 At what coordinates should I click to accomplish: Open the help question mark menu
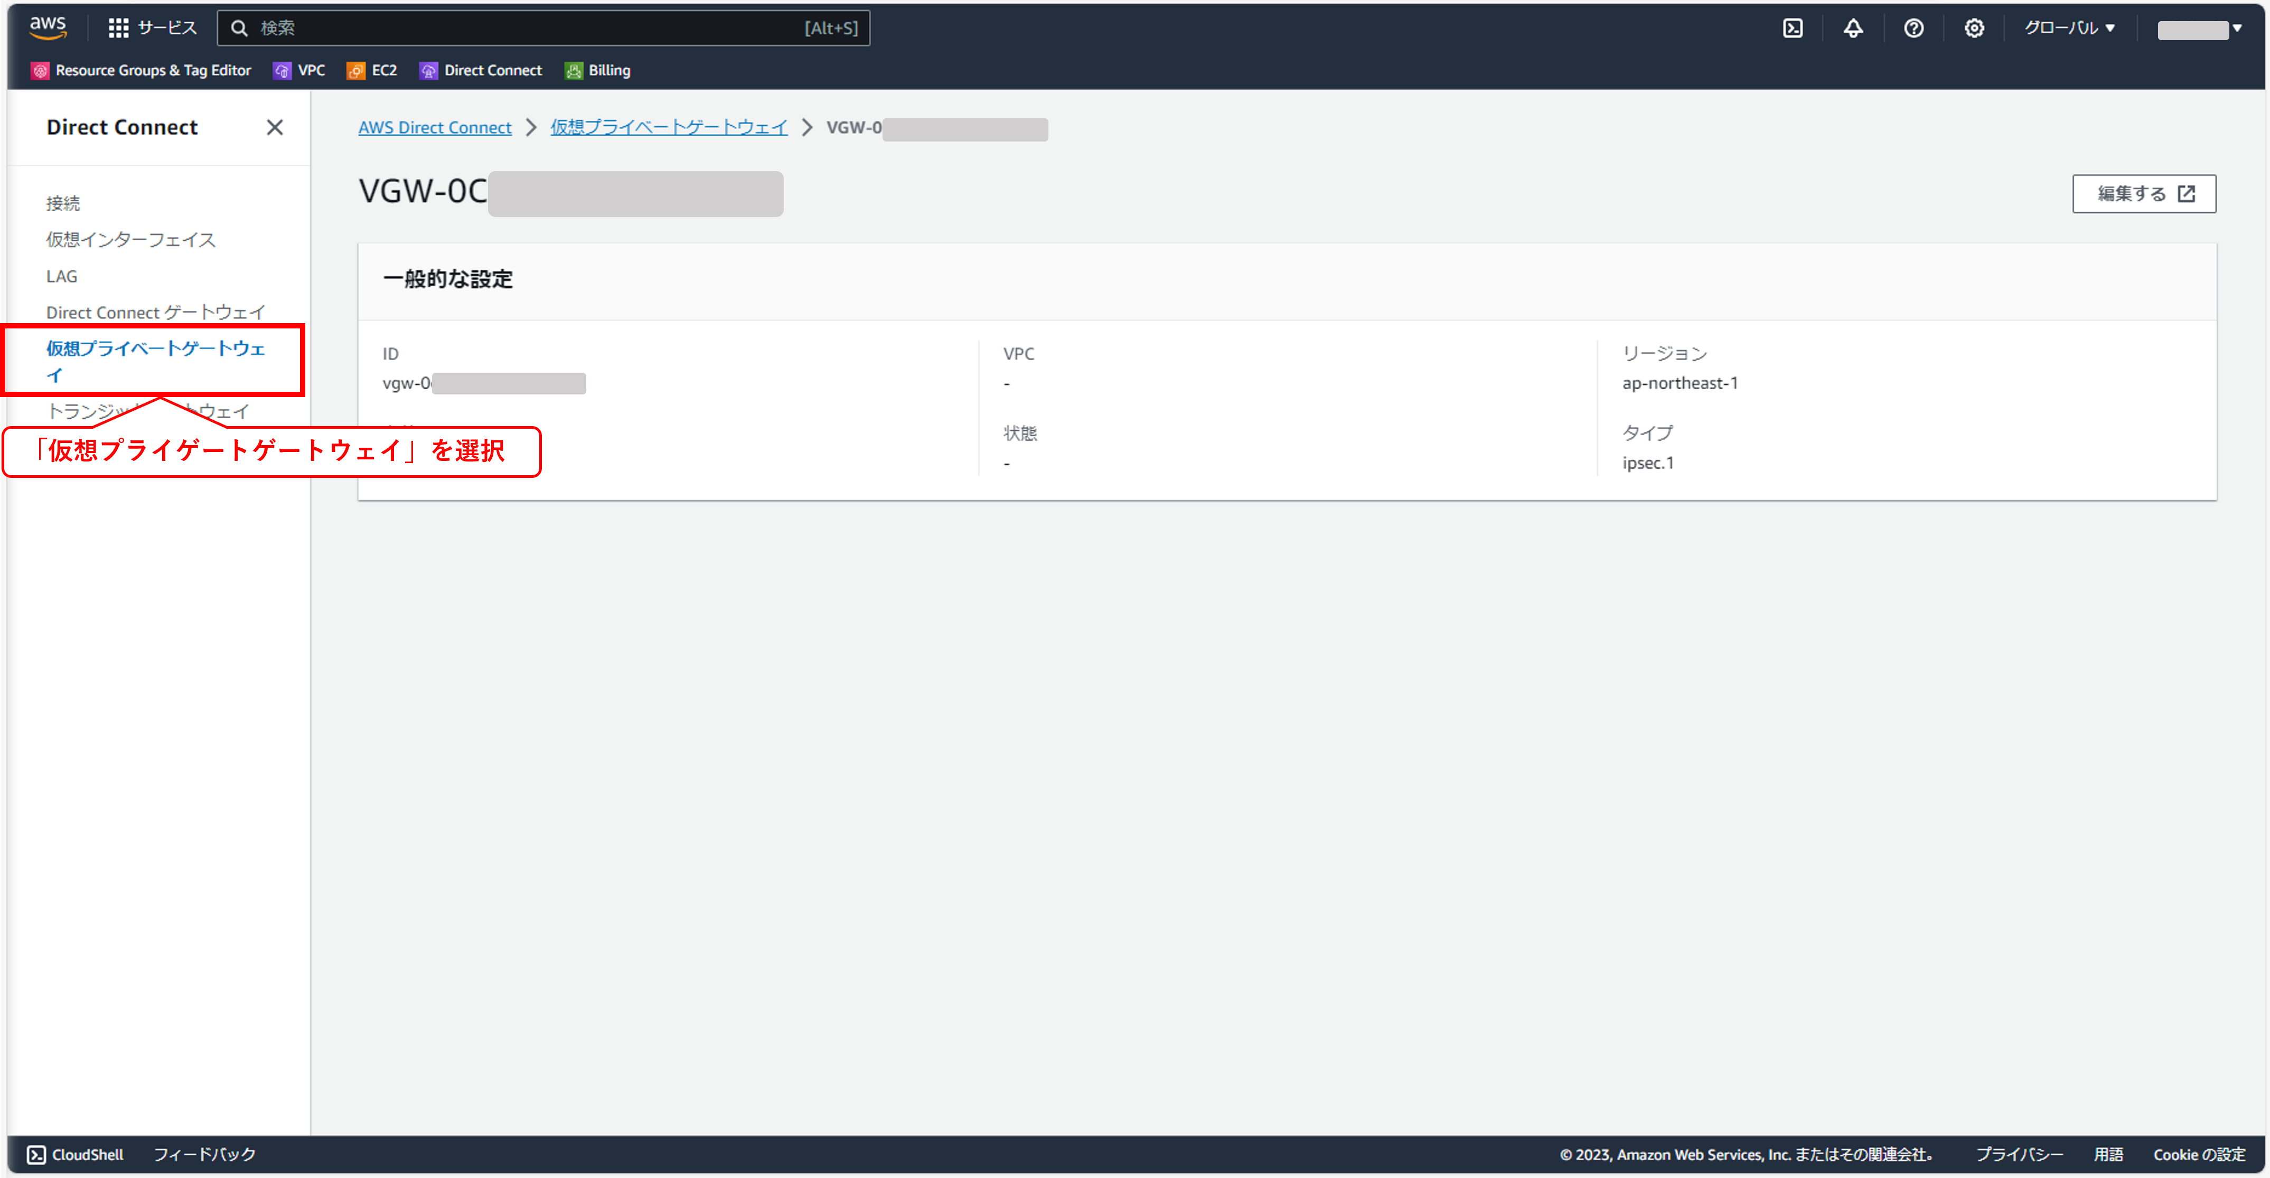coord(1913,28)
